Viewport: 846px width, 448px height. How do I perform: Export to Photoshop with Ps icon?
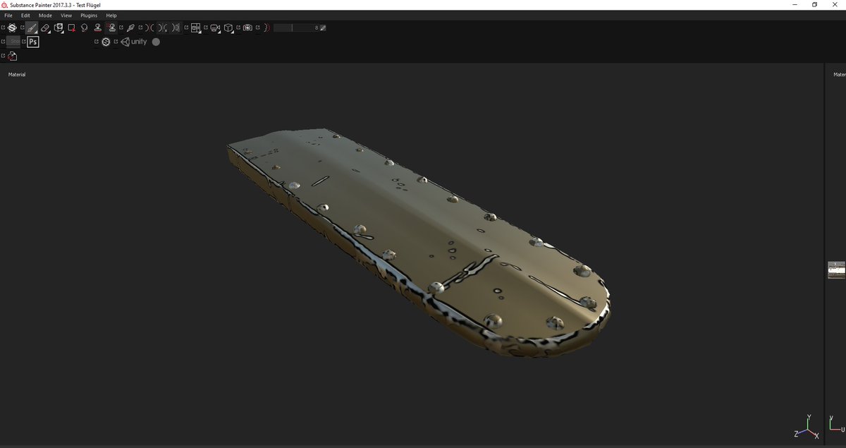coord(33,42)
